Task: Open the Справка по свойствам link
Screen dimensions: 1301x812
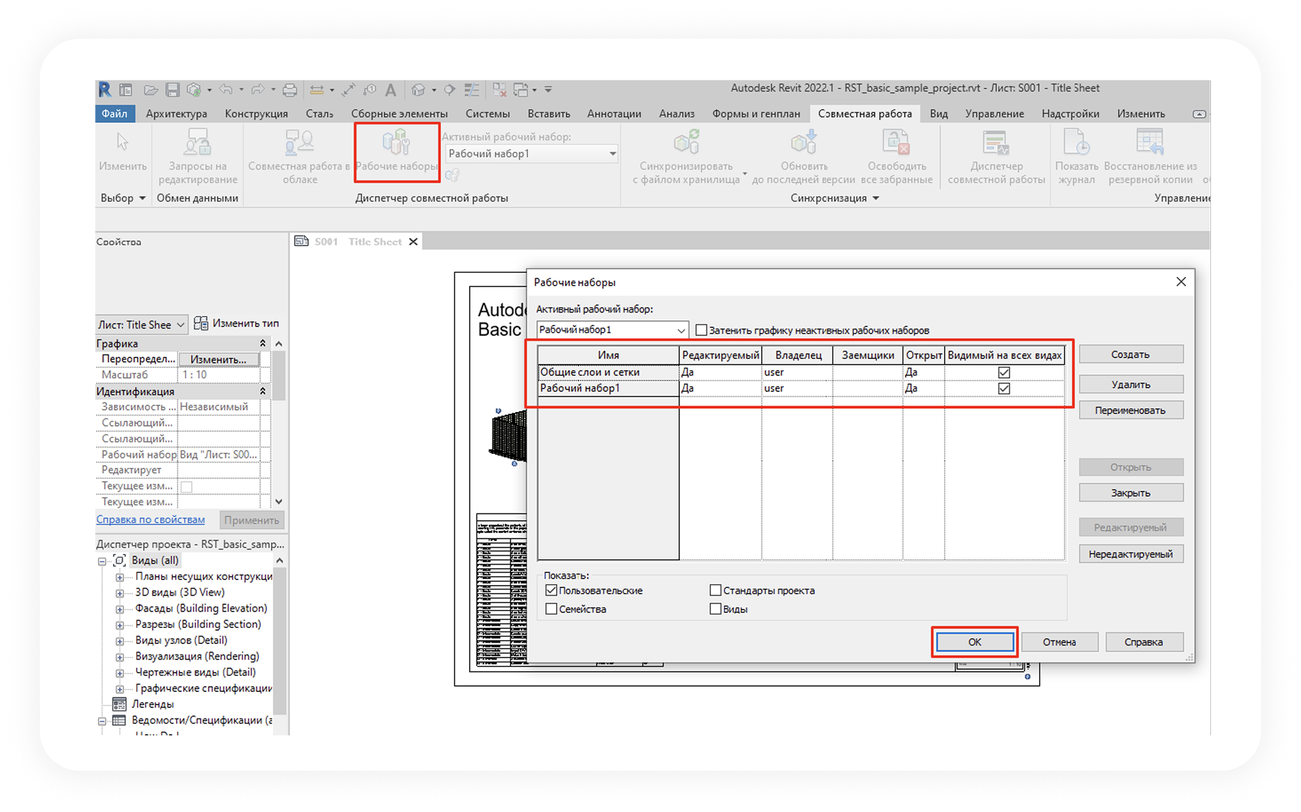Action: (150, 519)
